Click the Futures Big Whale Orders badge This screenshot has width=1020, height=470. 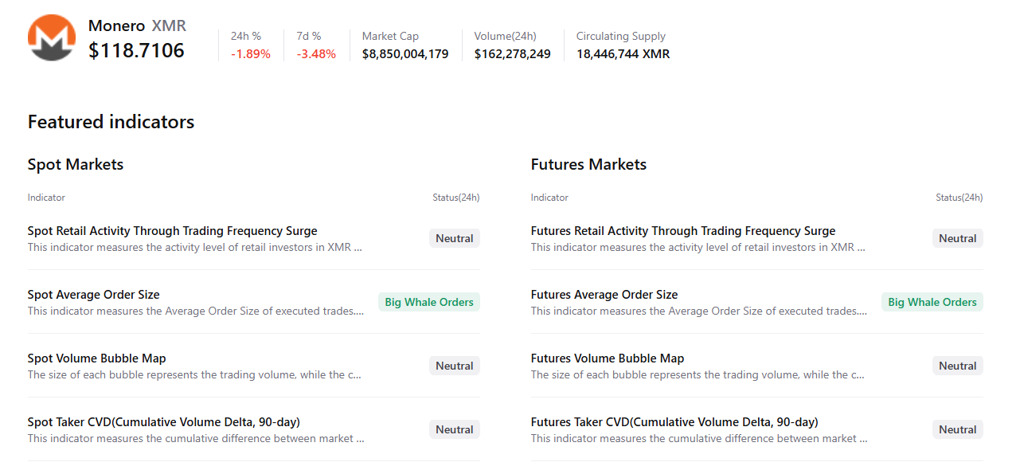932,302
